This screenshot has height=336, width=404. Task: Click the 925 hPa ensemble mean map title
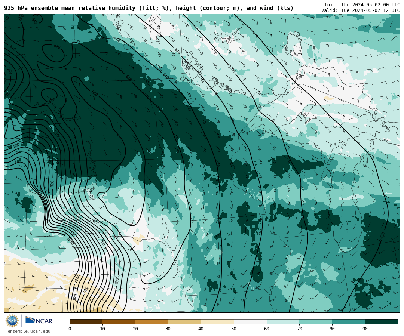click(149, 8)
